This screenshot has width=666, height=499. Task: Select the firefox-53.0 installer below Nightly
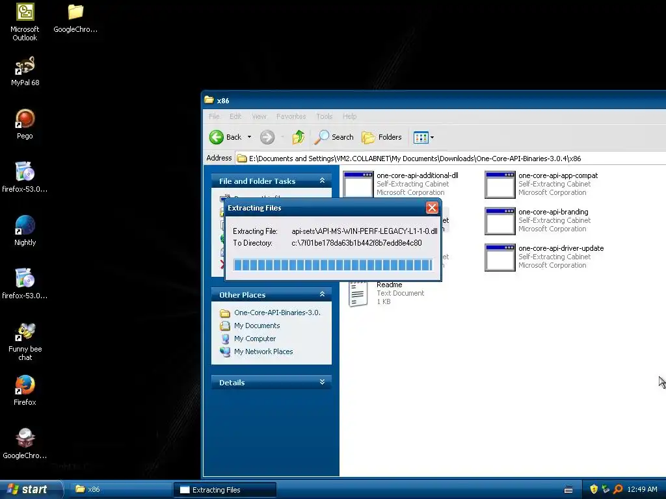tap(25, 284)
